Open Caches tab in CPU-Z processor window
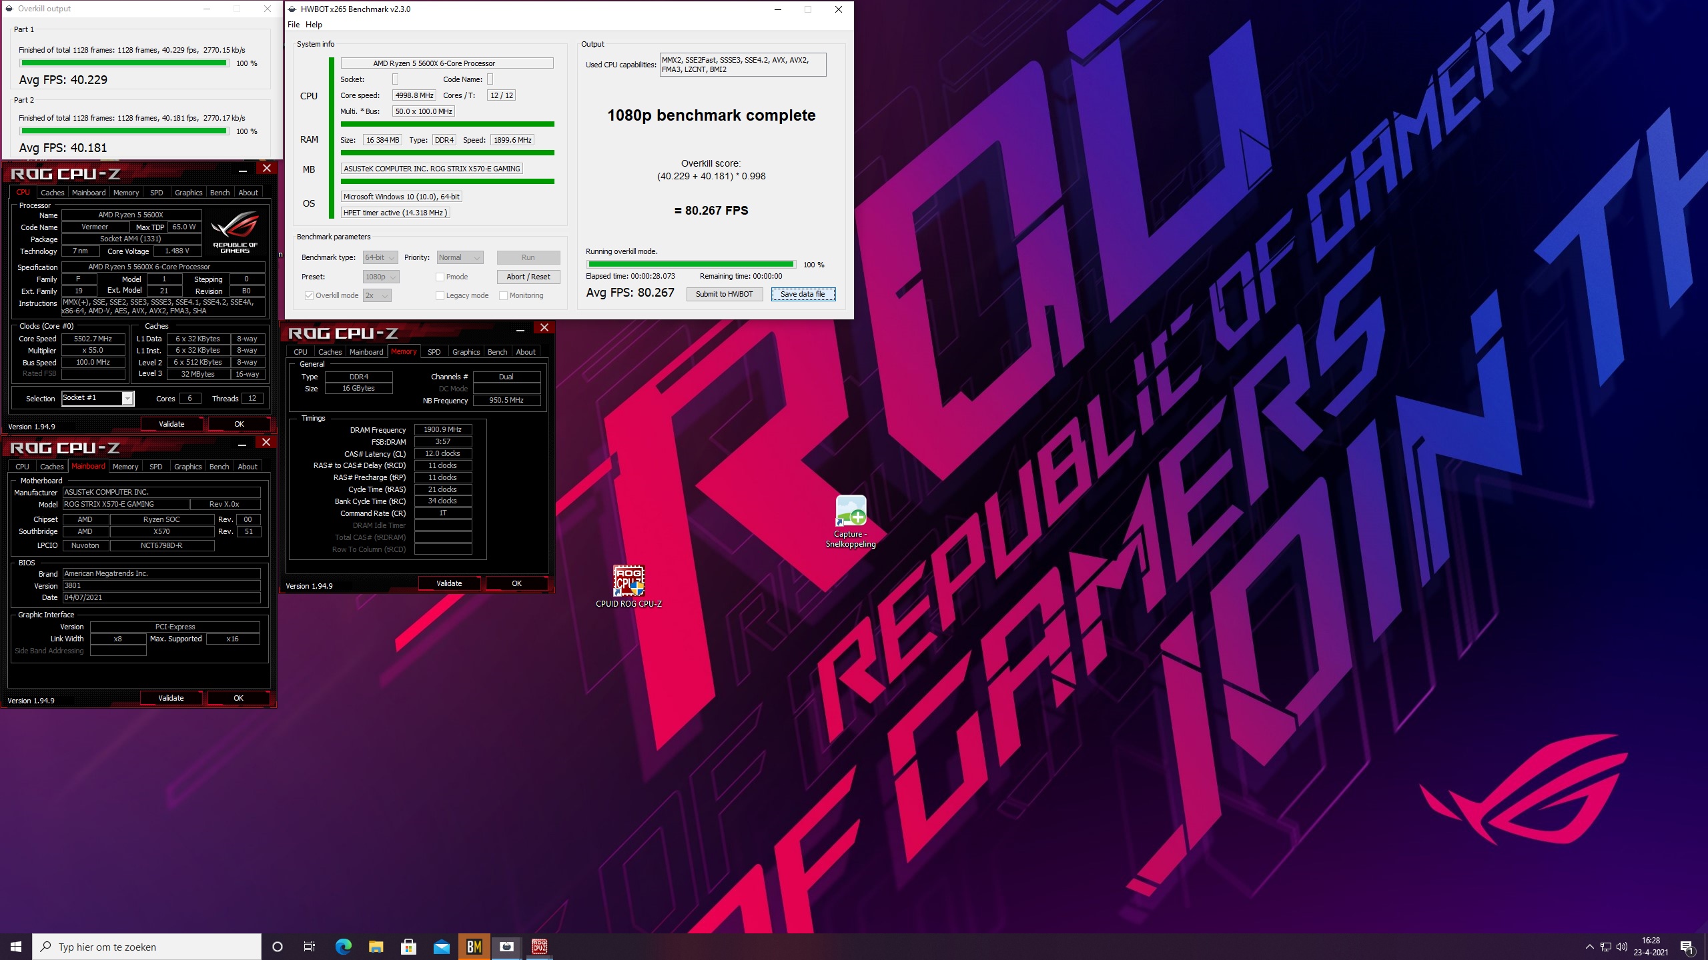The image size is (1708, 960). pyautogui.click(x=52, y=193)
